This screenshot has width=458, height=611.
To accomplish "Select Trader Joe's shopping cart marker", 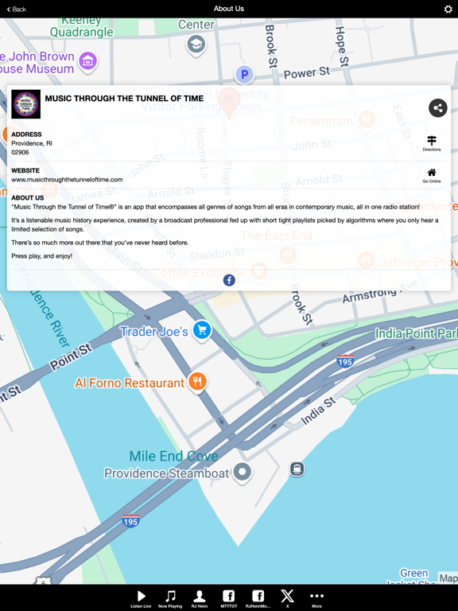I will (x=202, y=330).
